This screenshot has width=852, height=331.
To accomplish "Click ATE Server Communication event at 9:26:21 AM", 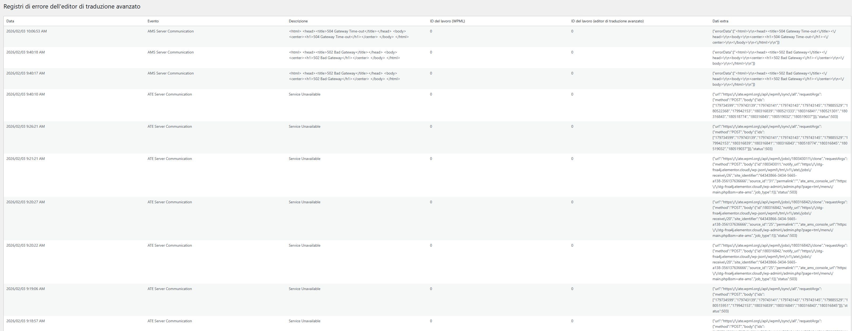I will (x=169, y=126).
